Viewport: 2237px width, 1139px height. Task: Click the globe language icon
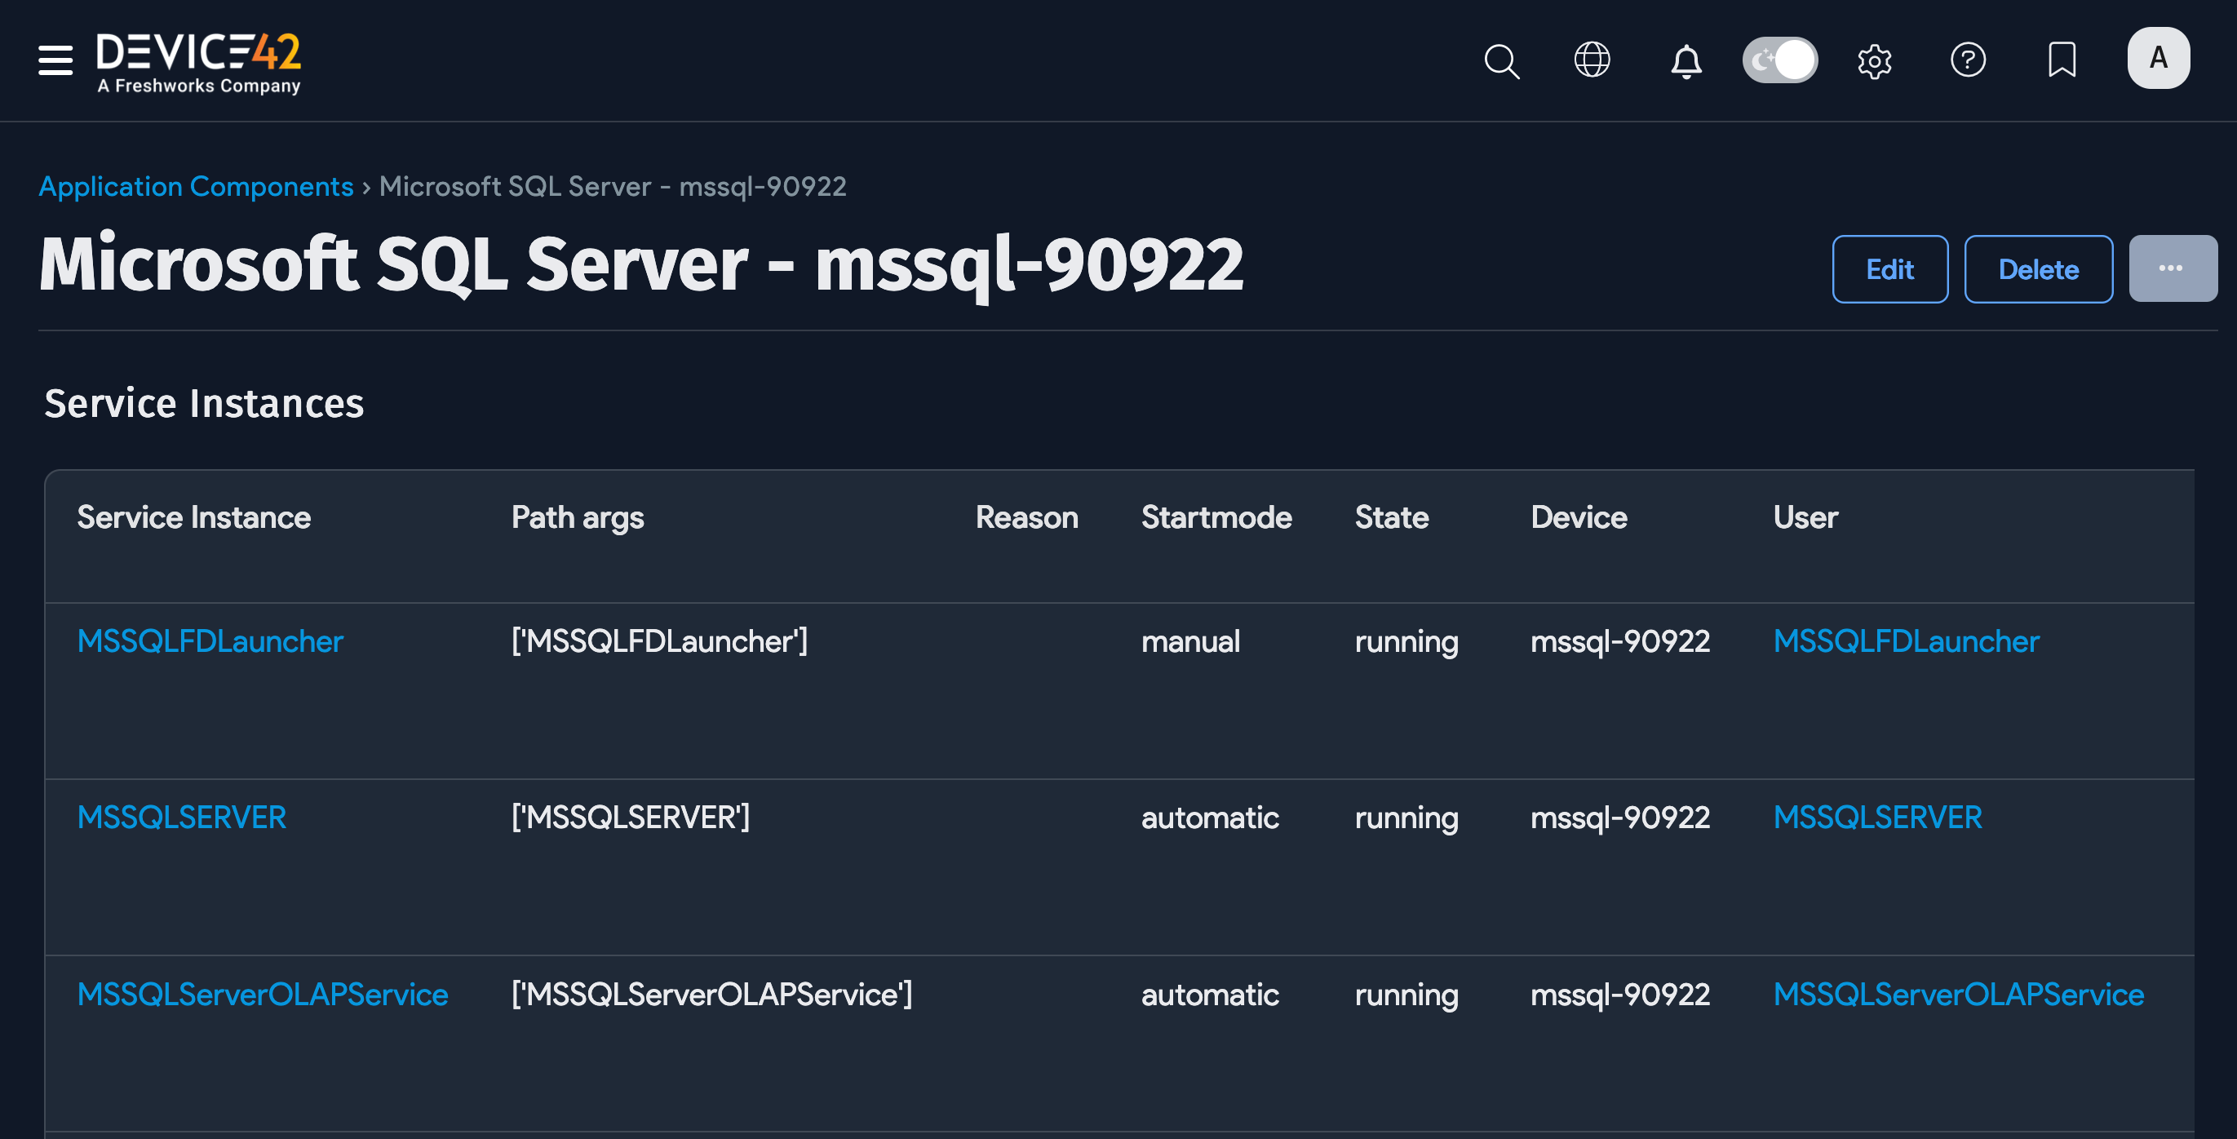click(1592, 60)
